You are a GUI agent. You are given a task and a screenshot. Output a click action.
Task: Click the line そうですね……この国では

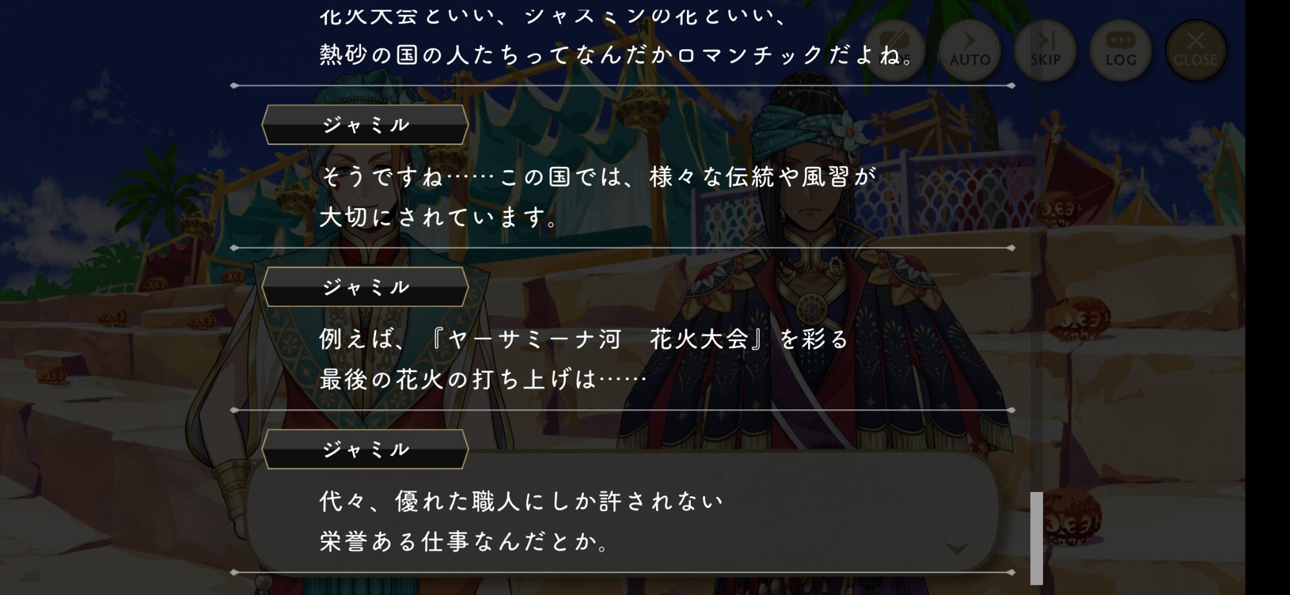click(599, 177)
